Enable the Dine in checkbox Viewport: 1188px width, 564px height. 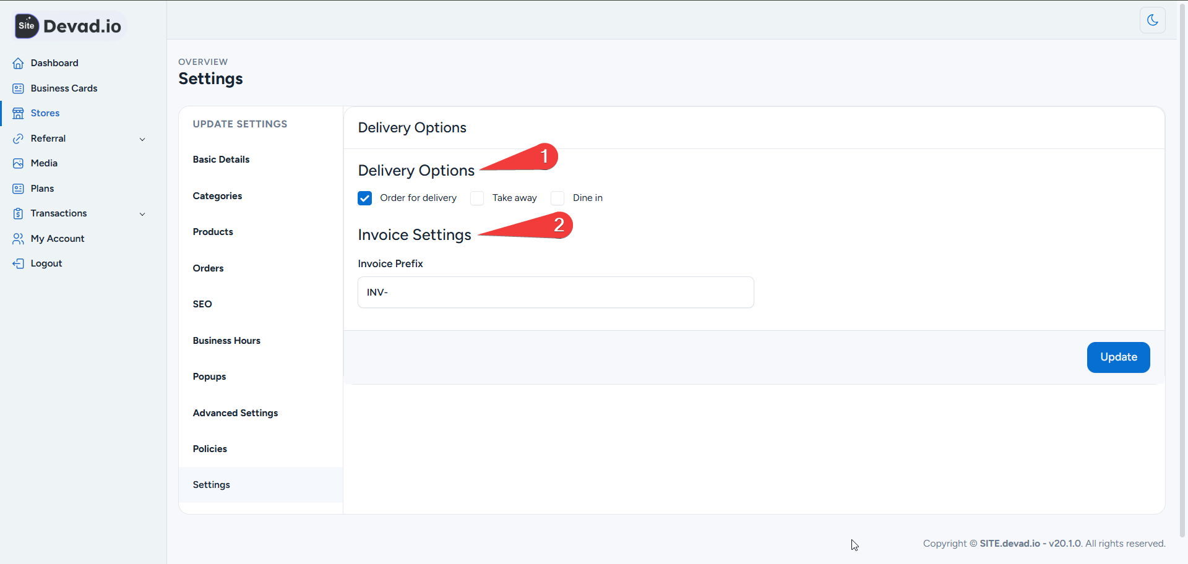557,198
